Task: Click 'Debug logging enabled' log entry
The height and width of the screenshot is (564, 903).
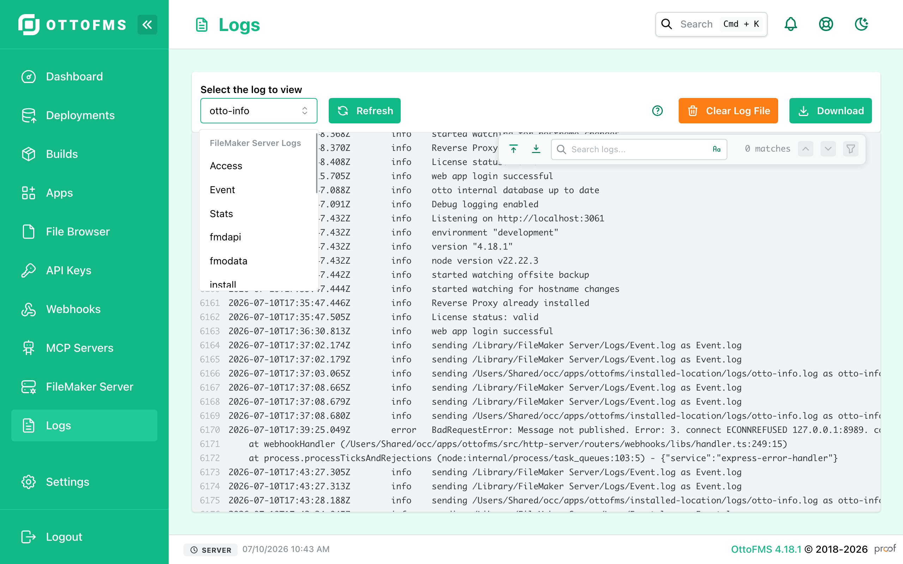Action: click(x=485, y=204)
